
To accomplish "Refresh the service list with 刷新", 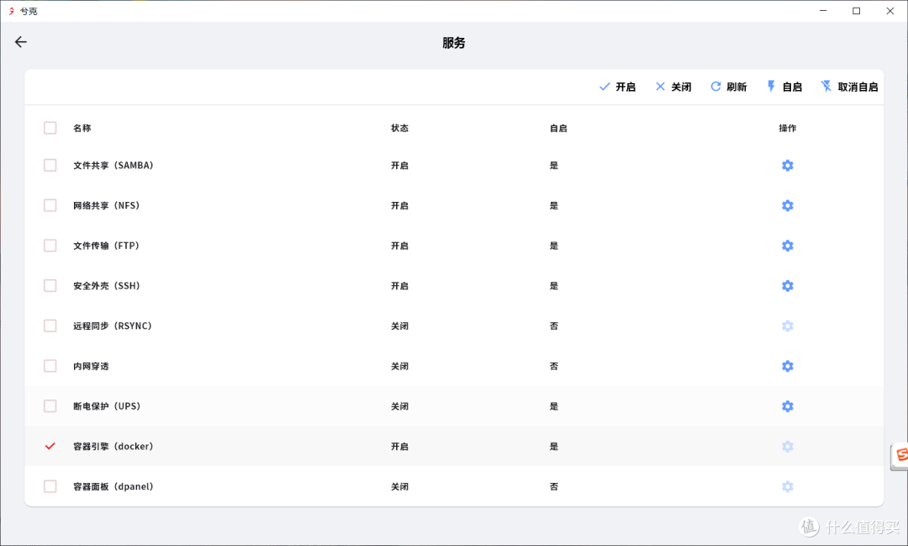I will tap(728, 87).
